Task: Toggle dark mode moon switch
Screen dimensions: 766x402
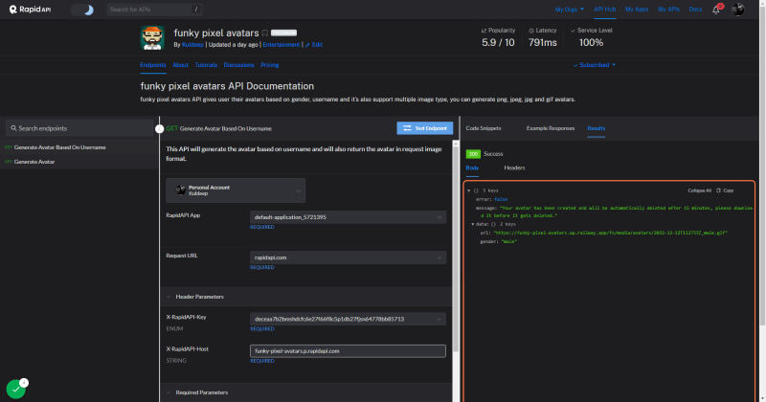Action: 82,10
